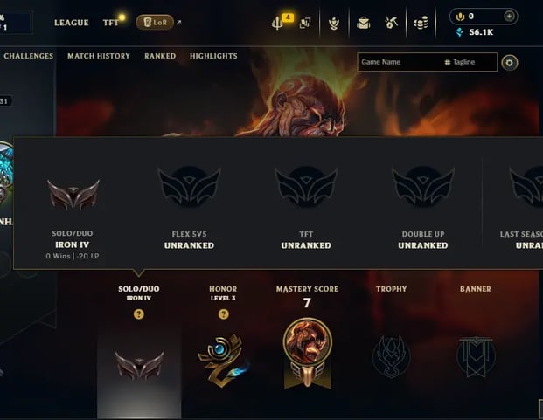The width and height of the screenshot is (543, 420).
Task: Open the Clash trident icon in top bar
Action: click(x=277, y=24)
